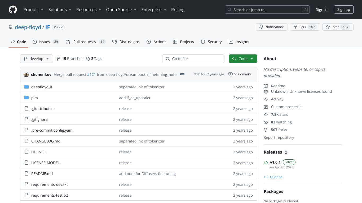This screenshot has height=203, width=362.
Task: Expand the Open Source menu
Action: [x=121, y=10]
